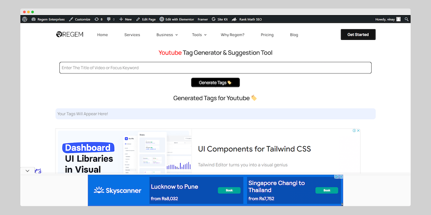The width and height of the screenshot is (431, 215).
Task: Click the Generated Tags for Youtube heading
Action: pyautogui.click(x=215, y=98)
